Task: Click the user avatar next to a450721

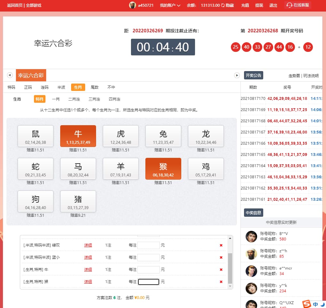Action: [x=132, y=5]
